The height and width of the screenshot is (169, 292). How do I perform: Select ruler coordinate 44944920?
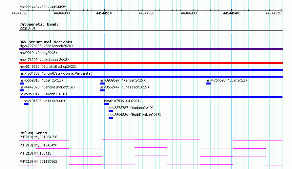tap(146, 13)
